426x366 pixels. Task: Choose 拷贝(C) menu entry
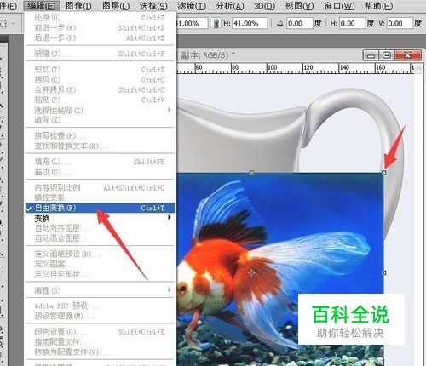click(x=100, y=80)
